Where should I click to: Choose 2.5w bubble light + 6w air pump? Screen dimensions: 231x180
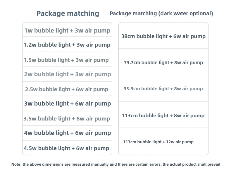(x=67, y=89)
